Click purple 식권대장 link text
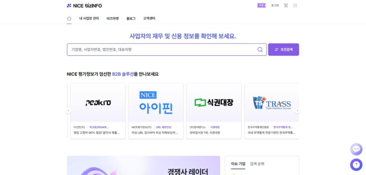Image resolution: width=366 pixels, height=175 pixels. (215, 127)
